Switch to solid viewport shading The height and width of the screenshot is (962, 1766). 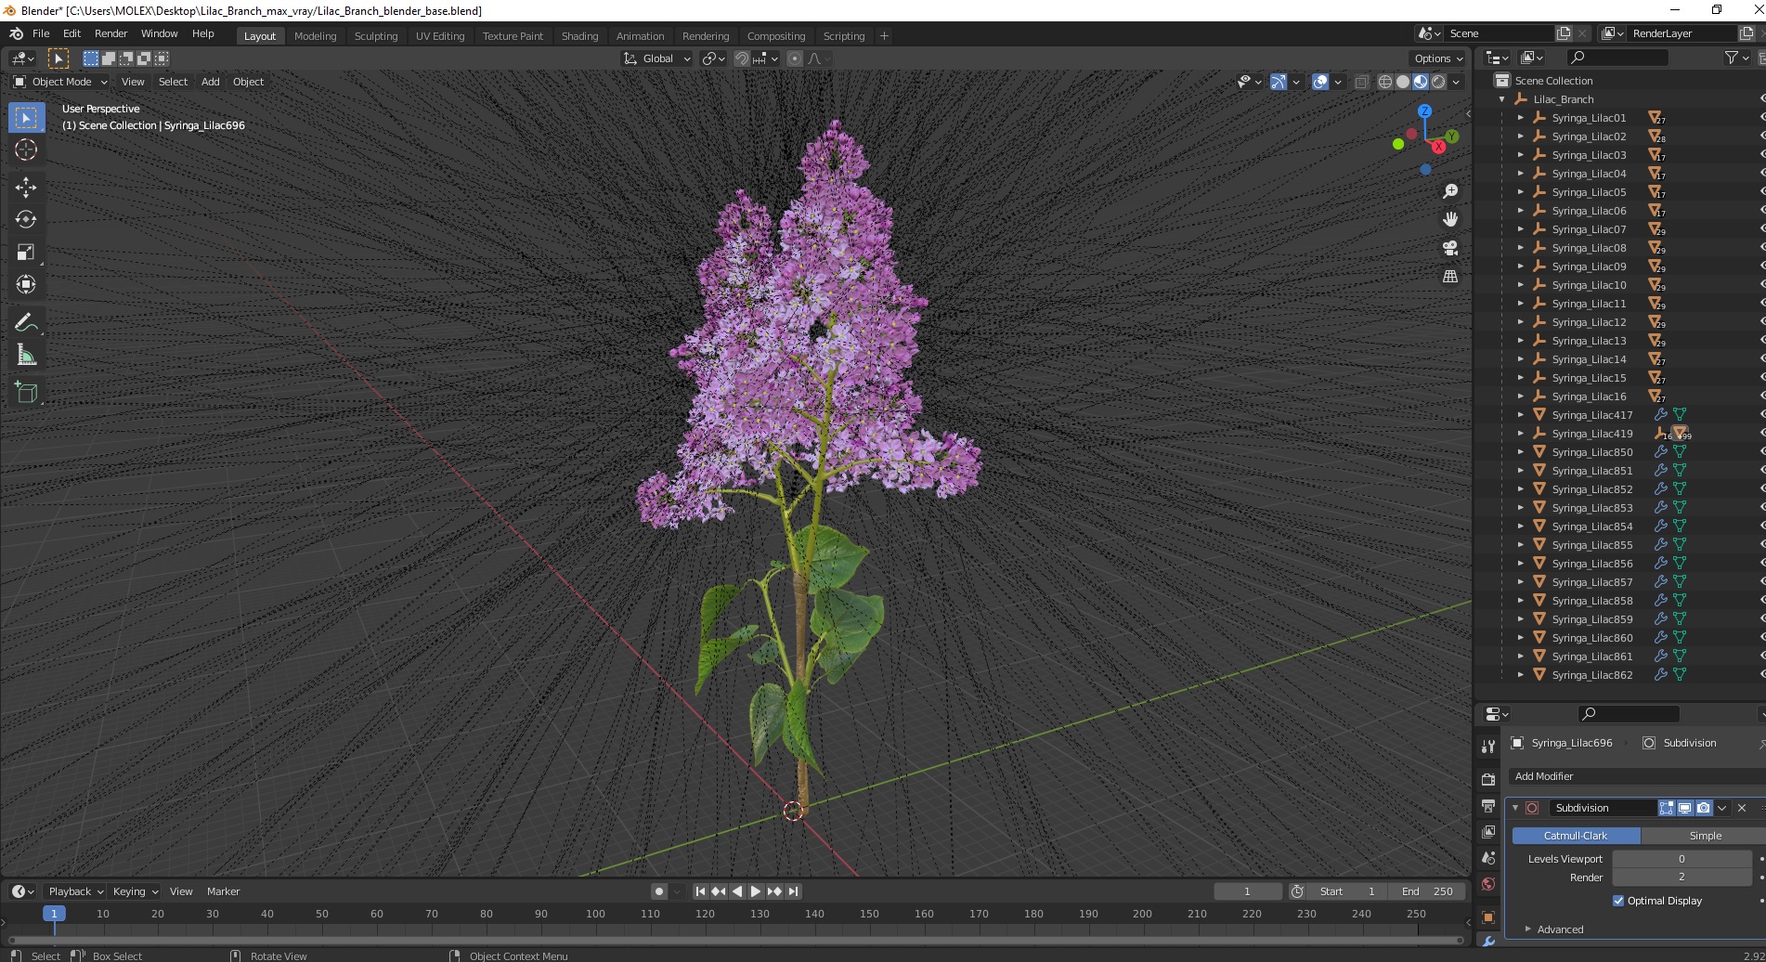(1403, 82)
